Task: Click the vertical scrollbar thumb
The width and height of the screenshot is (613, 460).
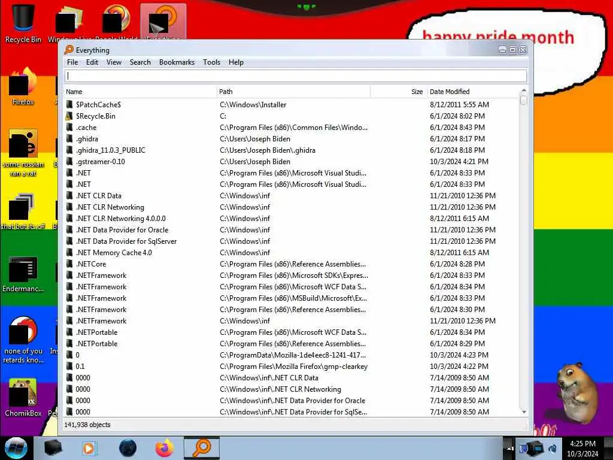Action: [524, 100]
